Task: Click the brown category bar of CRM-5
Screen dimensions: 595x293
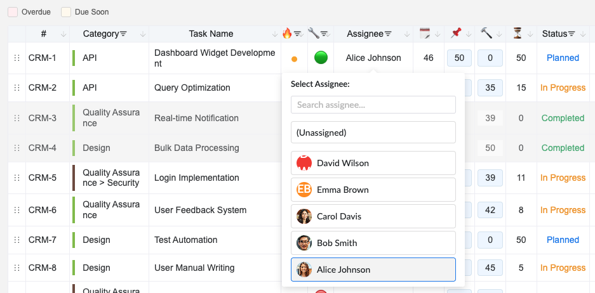Action: [x=74, y=178]
